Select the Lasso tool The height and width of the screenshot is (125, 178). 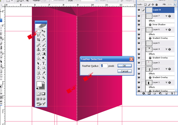[x=39, y=35]
